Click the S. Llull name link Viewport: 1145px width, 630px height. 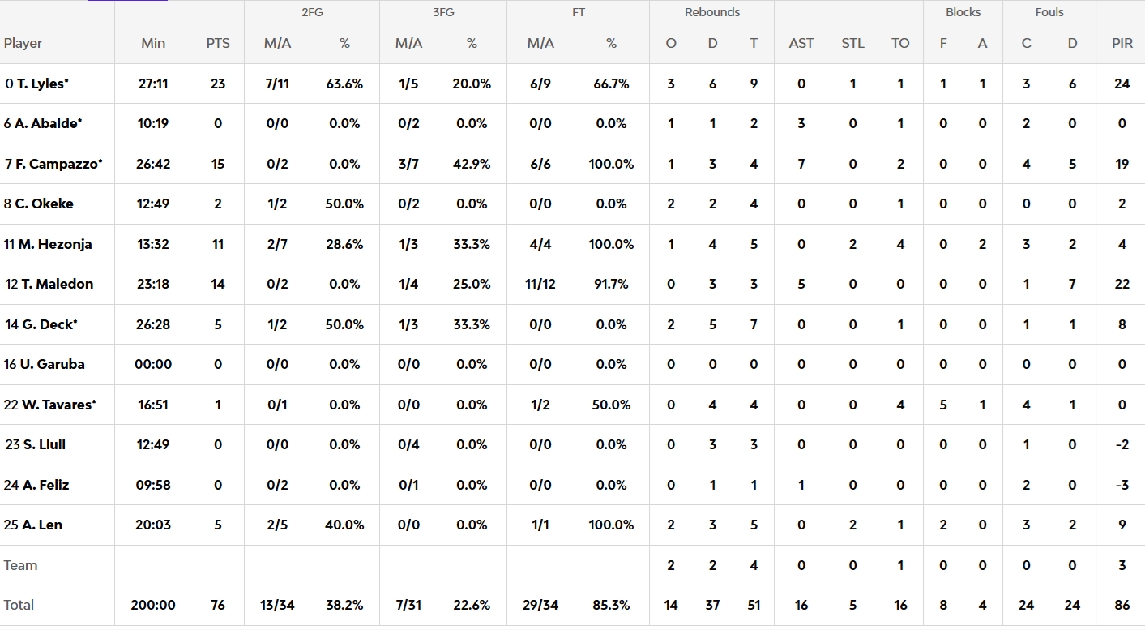coord(44,444)
